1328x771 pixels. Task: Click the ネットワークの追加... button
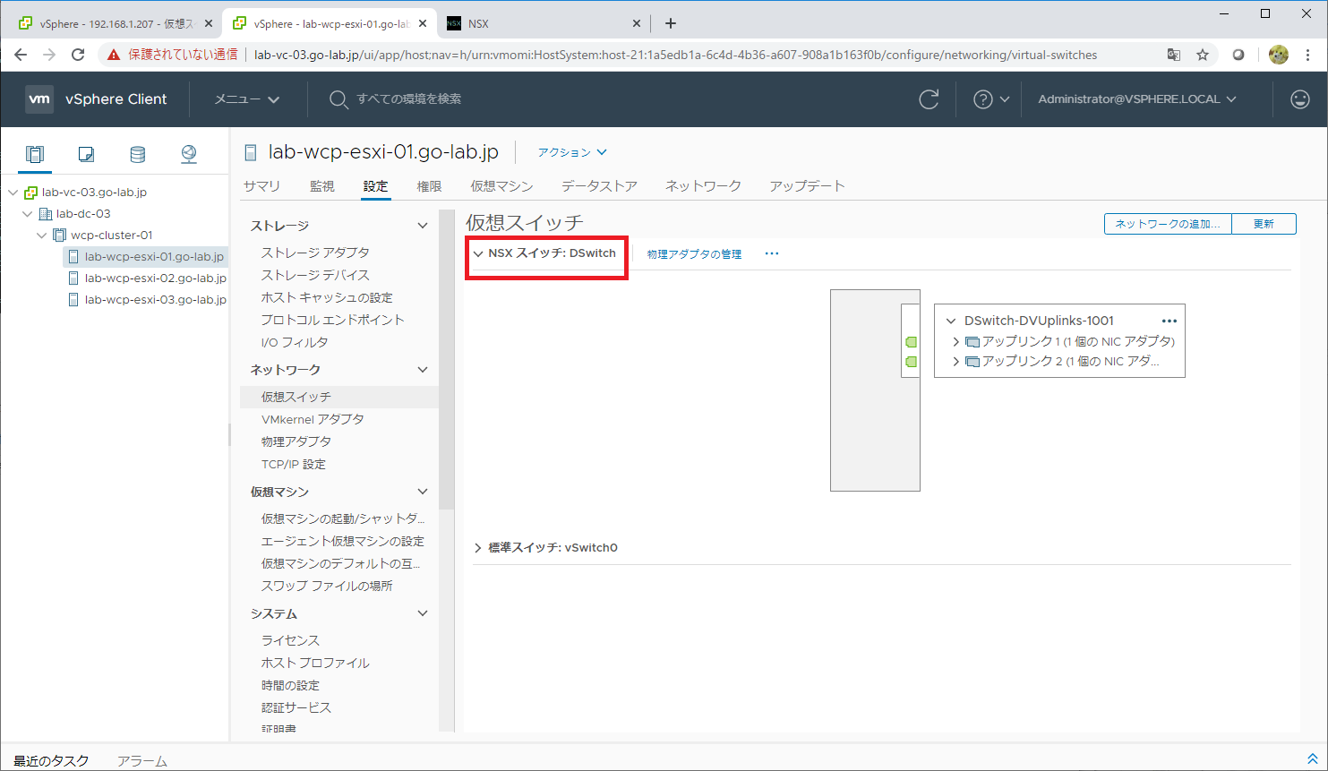coord(1168,224)
